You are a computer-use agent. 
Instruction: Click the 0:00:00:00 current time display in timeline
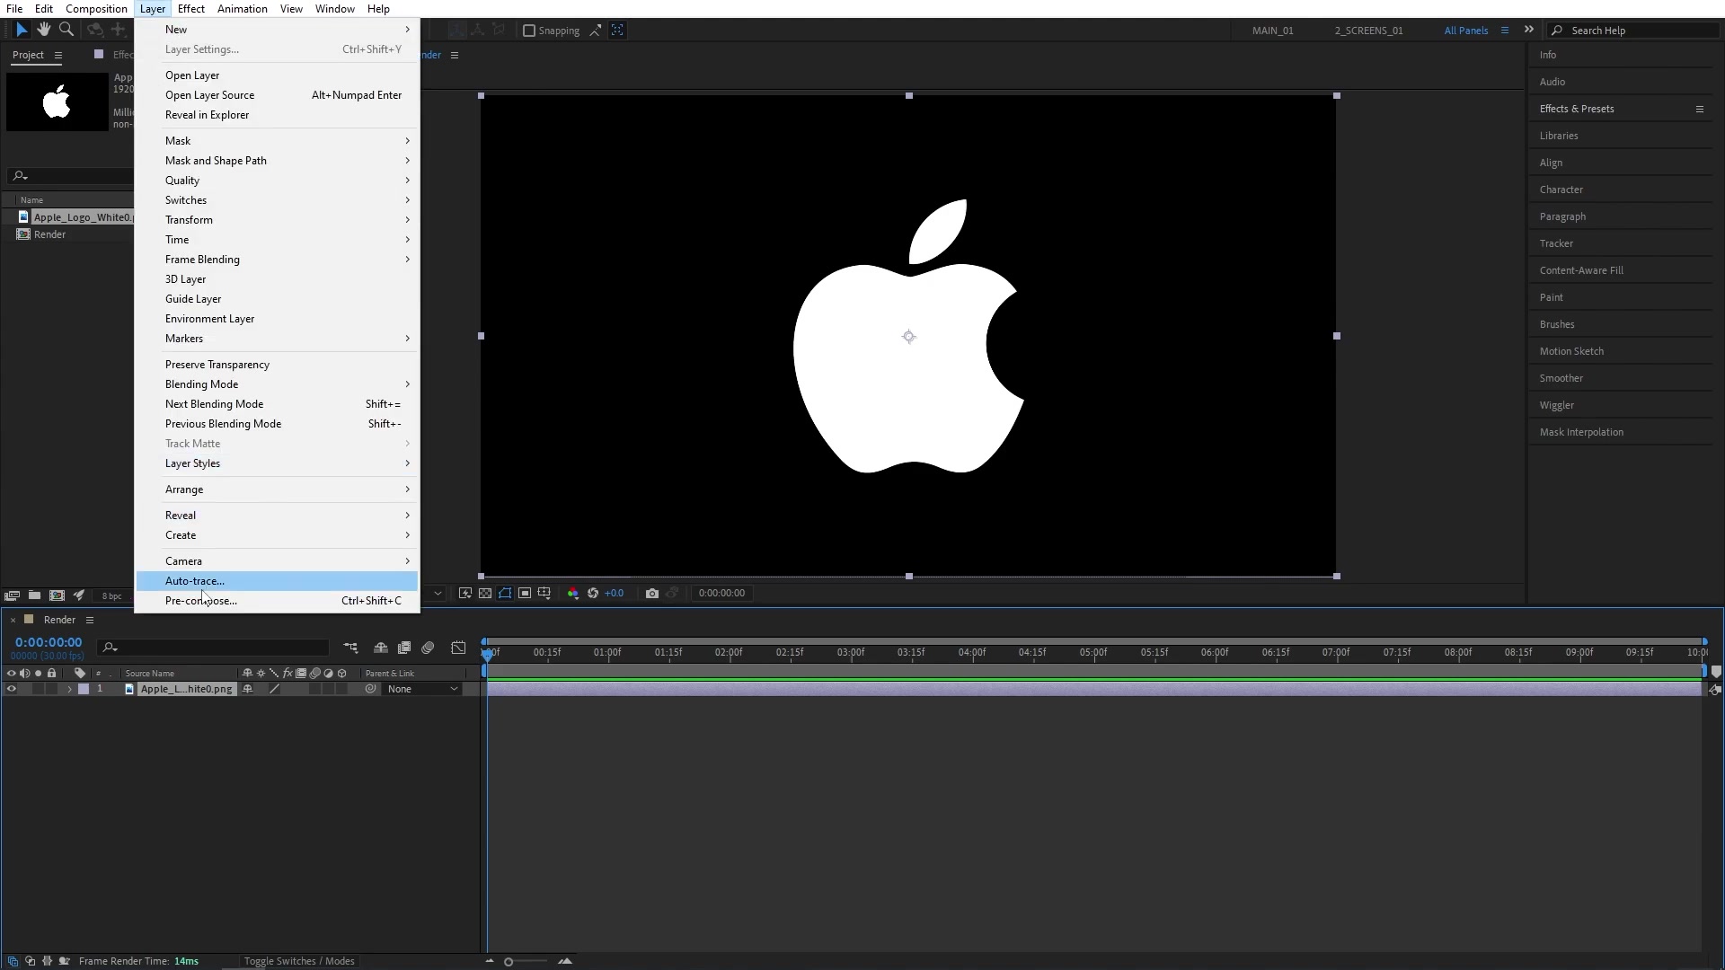click(49, 642)
